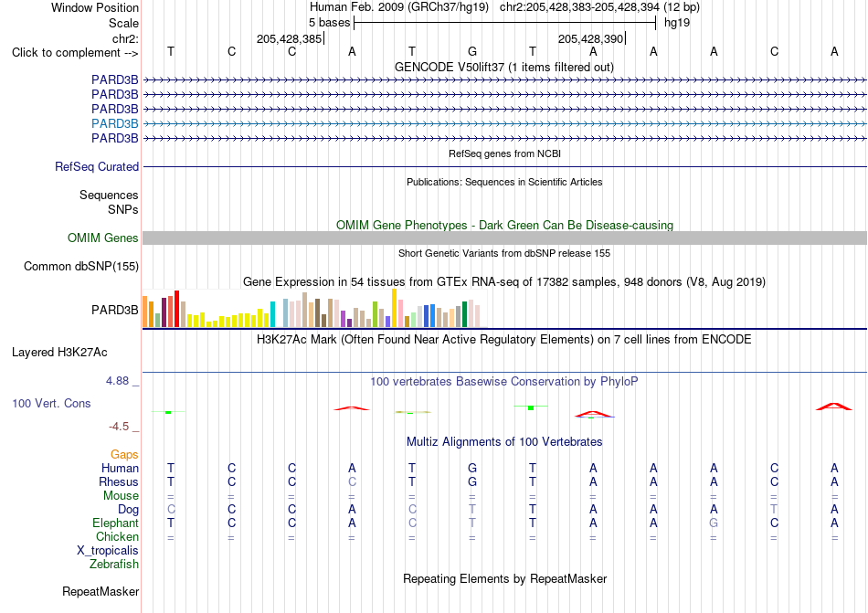The height and width of the screenshot is (613, 868).
Task: Click the tall gold bar in GTEx chart
Action: point(394,308)
